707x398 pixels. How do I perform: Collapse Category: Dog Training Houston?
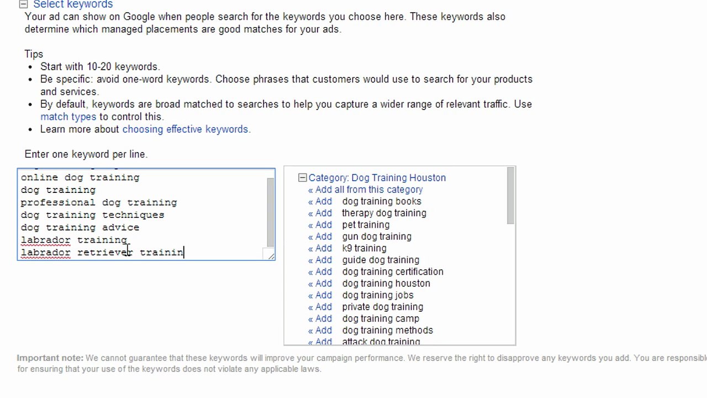pyautogui.click(x=302, y=177)
